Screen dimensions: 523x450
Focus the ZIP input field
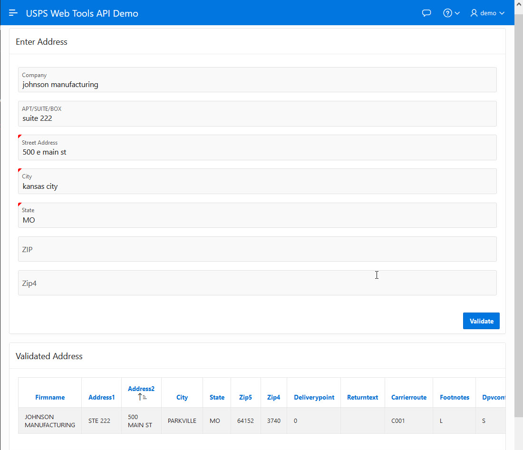pos(257,249)
